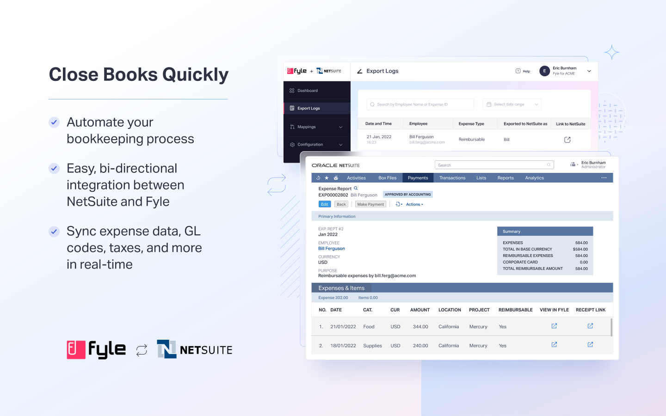666x416 pixels.
Task: Click the large NetSuite logo at bottom
Action: (x=195, y=349)
